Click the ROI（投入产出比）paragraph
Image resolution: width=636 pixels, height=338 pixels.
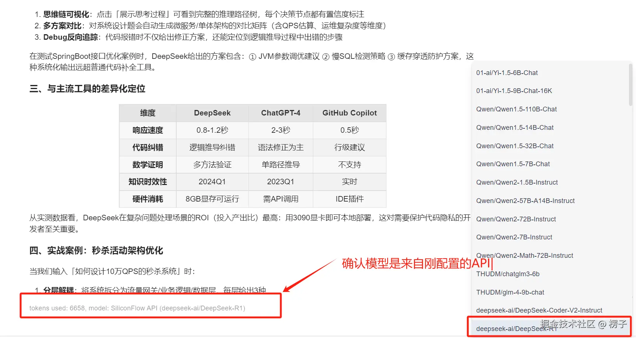[250, 223]
